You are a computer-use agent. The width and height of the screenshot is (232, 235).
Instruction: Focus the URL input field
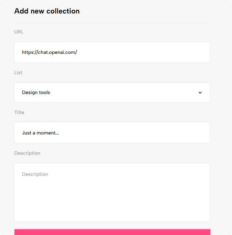tap(112, 52)
